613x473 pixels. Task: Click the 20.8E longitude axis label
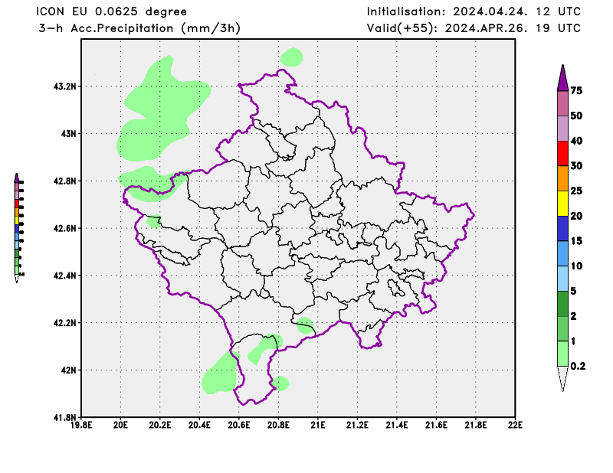click(x=278, y=425)
